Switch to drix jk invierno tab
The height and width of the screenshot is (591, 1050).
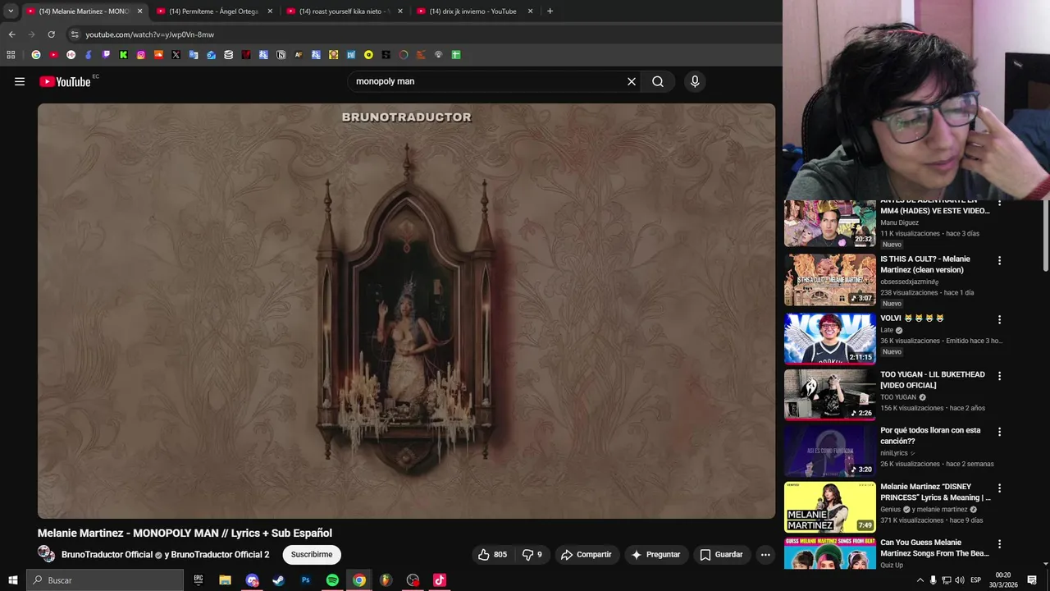pyautogui.click(x=473, y=11)
